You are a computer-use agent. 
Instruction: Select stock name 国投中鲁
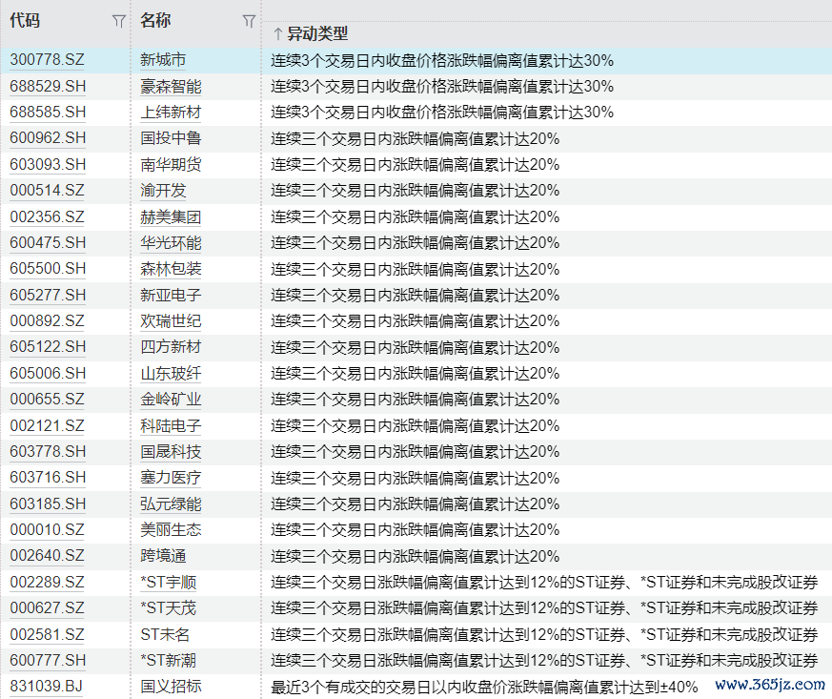(x=171, y=138)
